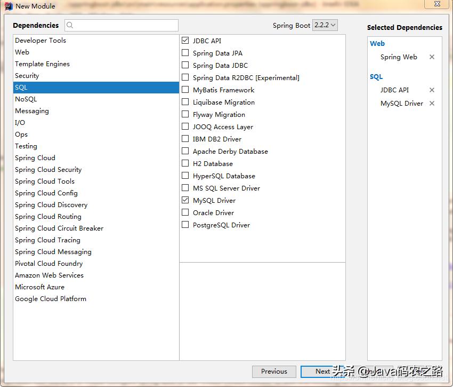
Task: Open the Spring Boot version dropdown
Action: [325, 25]
